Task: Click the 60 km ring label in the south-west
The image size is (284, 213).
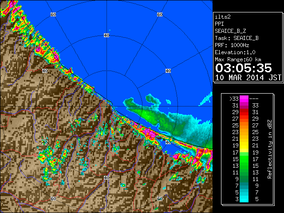Action: (53, 198)
